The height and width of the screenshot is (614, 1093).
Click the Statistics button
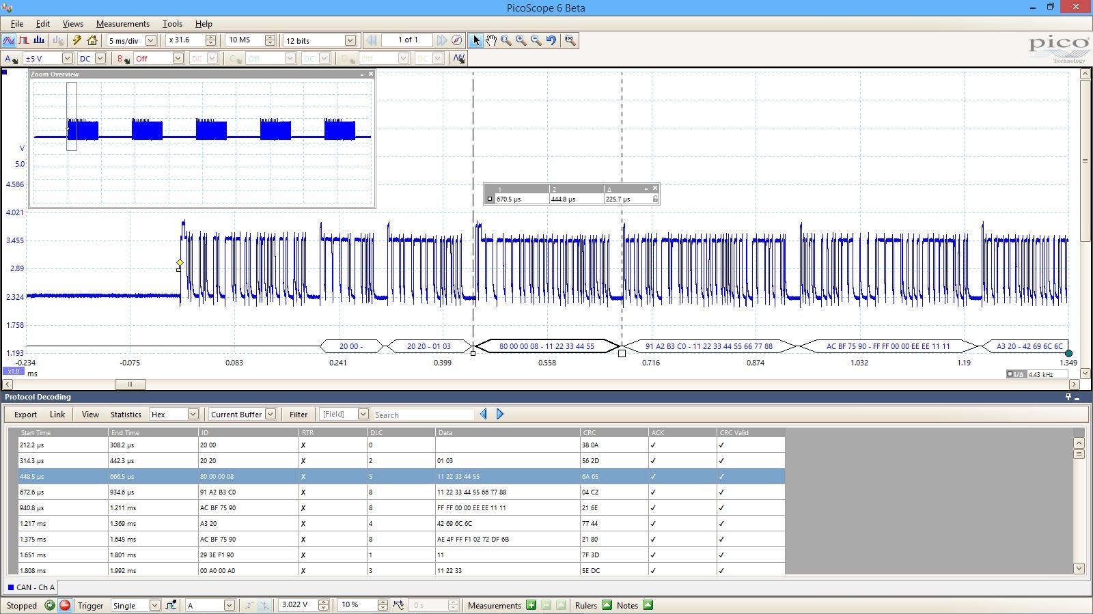pyautogui.click(x=126, y=415)
